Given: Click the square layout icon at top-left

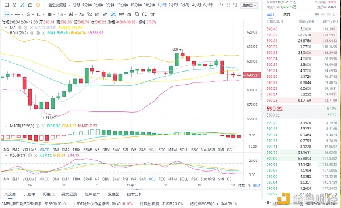Looking at the screenshot, I should 6,5.
